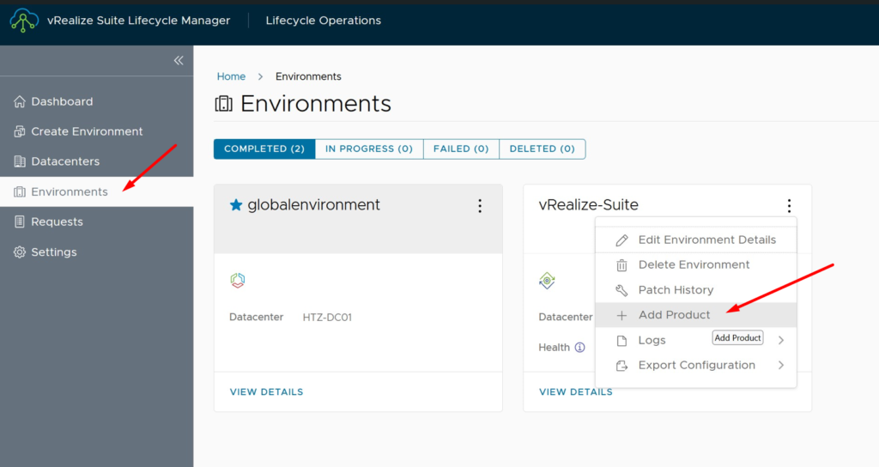Click the globalenvironment card title
The image size is (879, 467).
pyautogui.click(x=314, y=204)
